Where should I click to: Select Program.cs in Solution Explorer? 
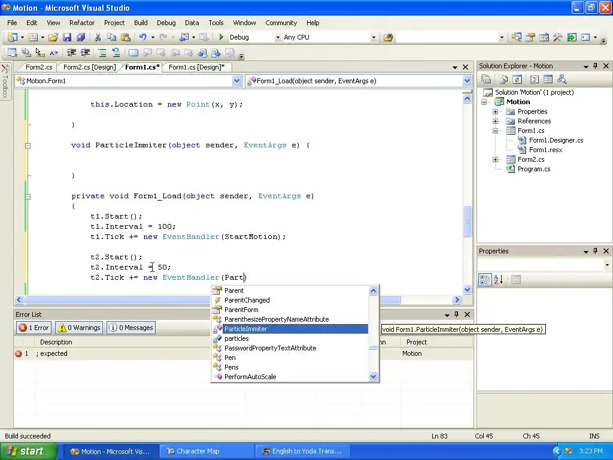tap(533, 169)
